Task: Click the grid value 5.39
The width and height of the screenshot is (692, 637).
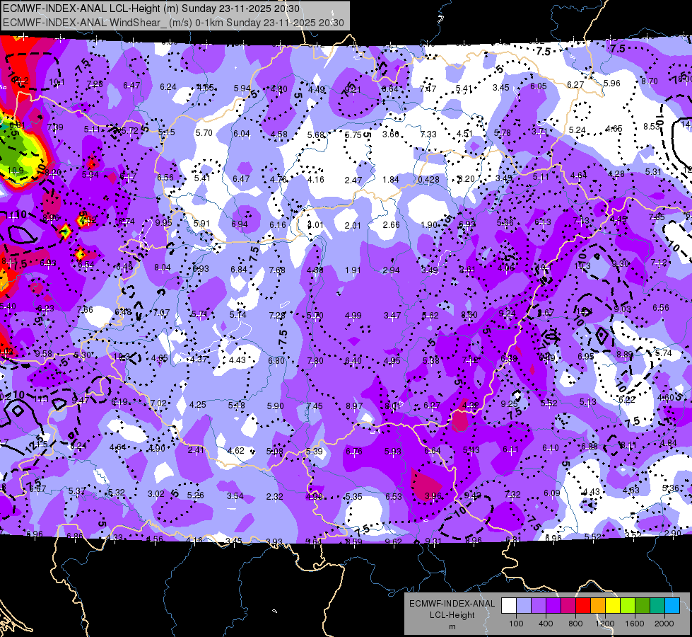Action: (315, 452)
